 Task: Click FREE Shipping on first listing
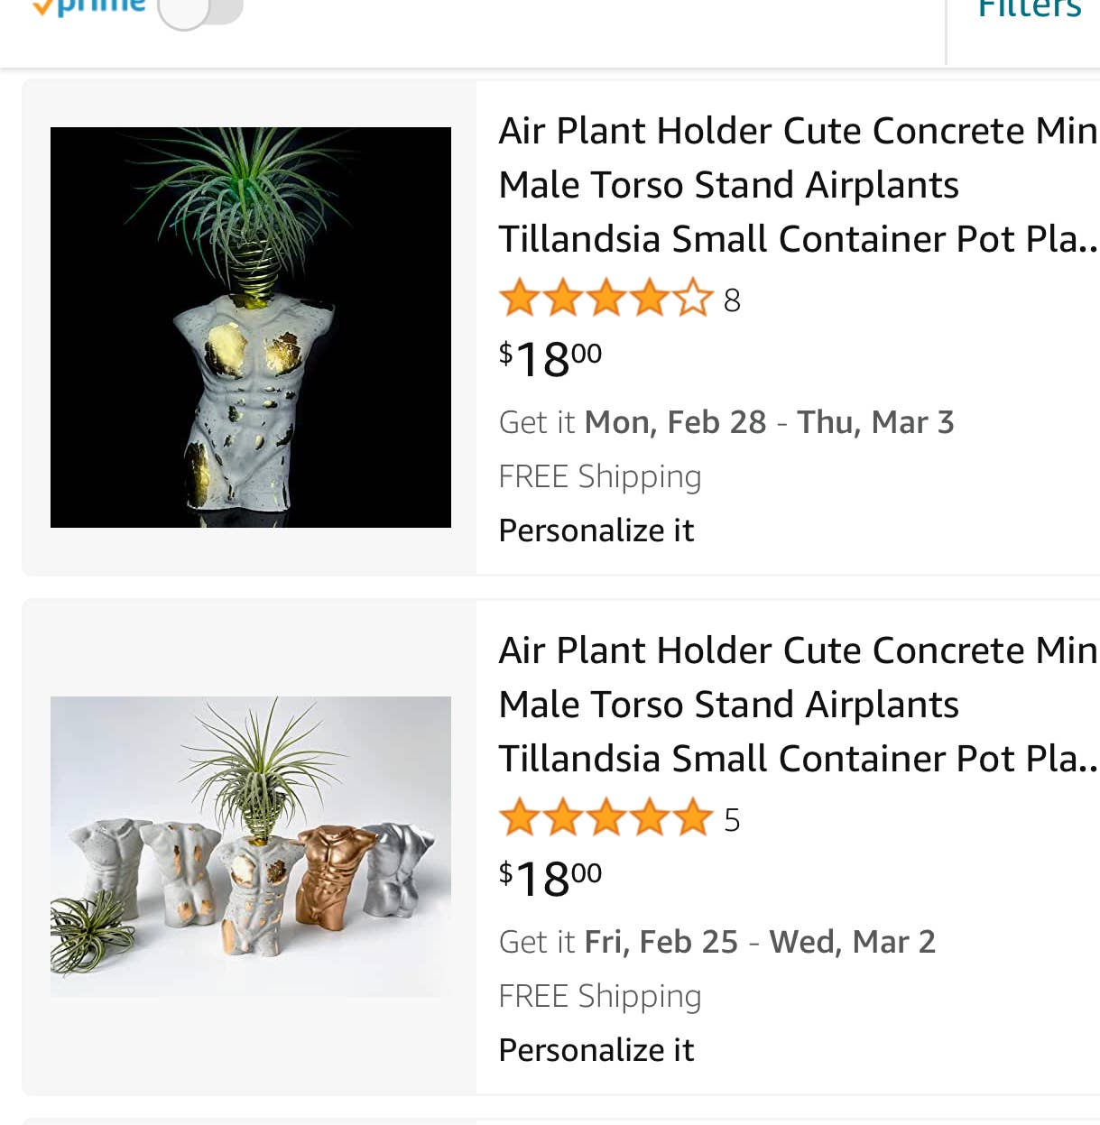click(600, 476)
